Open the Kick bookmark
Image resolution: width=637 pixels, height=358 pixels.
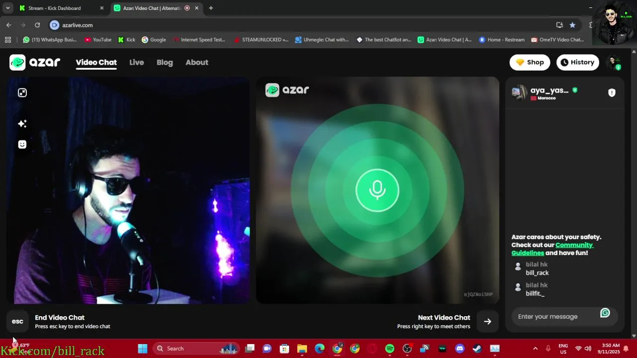(x=126, y=40)
